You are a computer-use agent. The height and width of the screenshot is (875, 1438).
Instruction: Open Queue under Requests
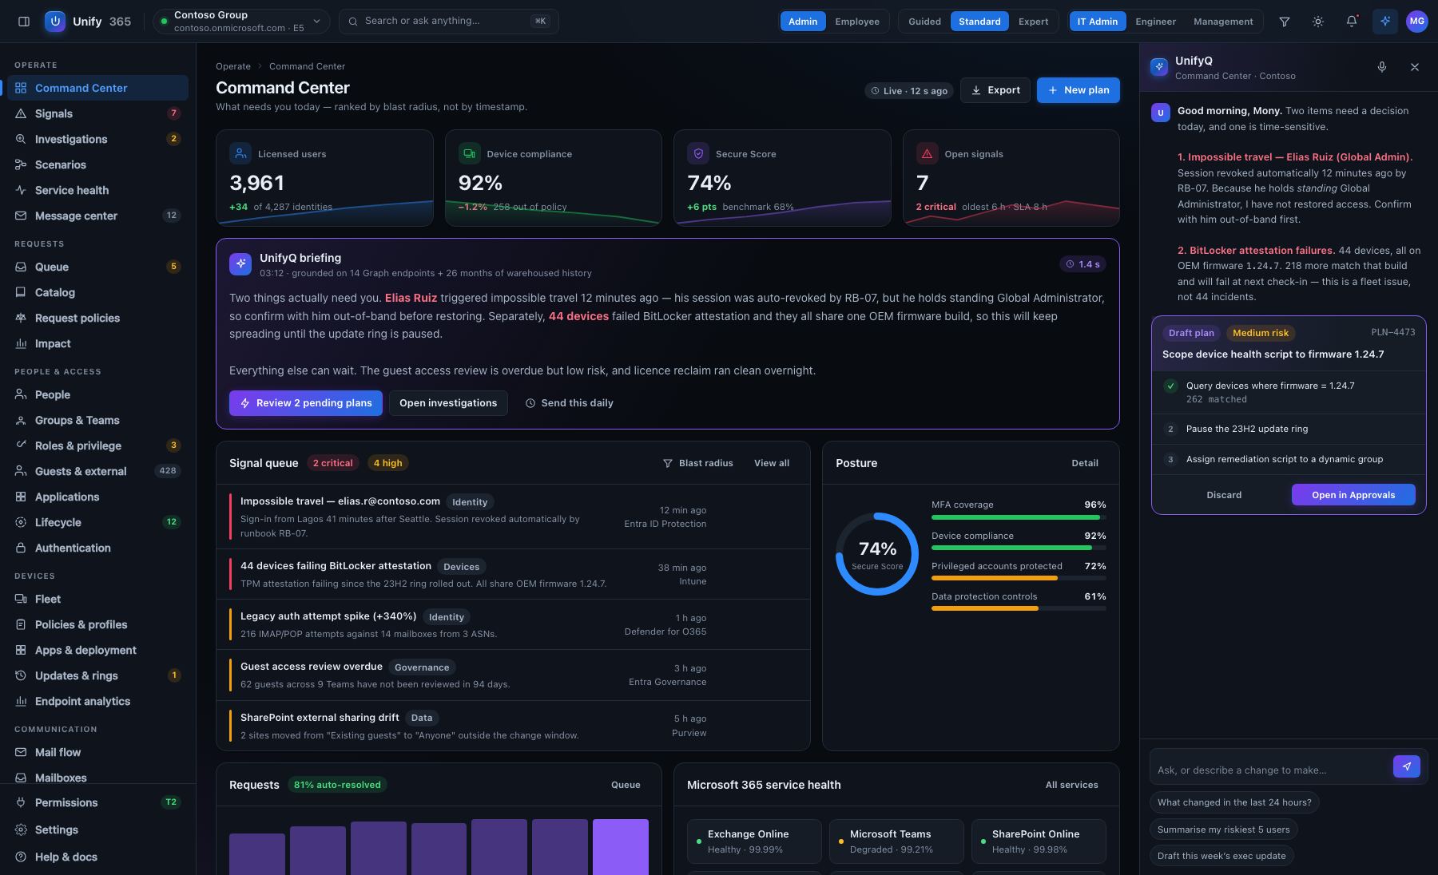tap(97, 267)
